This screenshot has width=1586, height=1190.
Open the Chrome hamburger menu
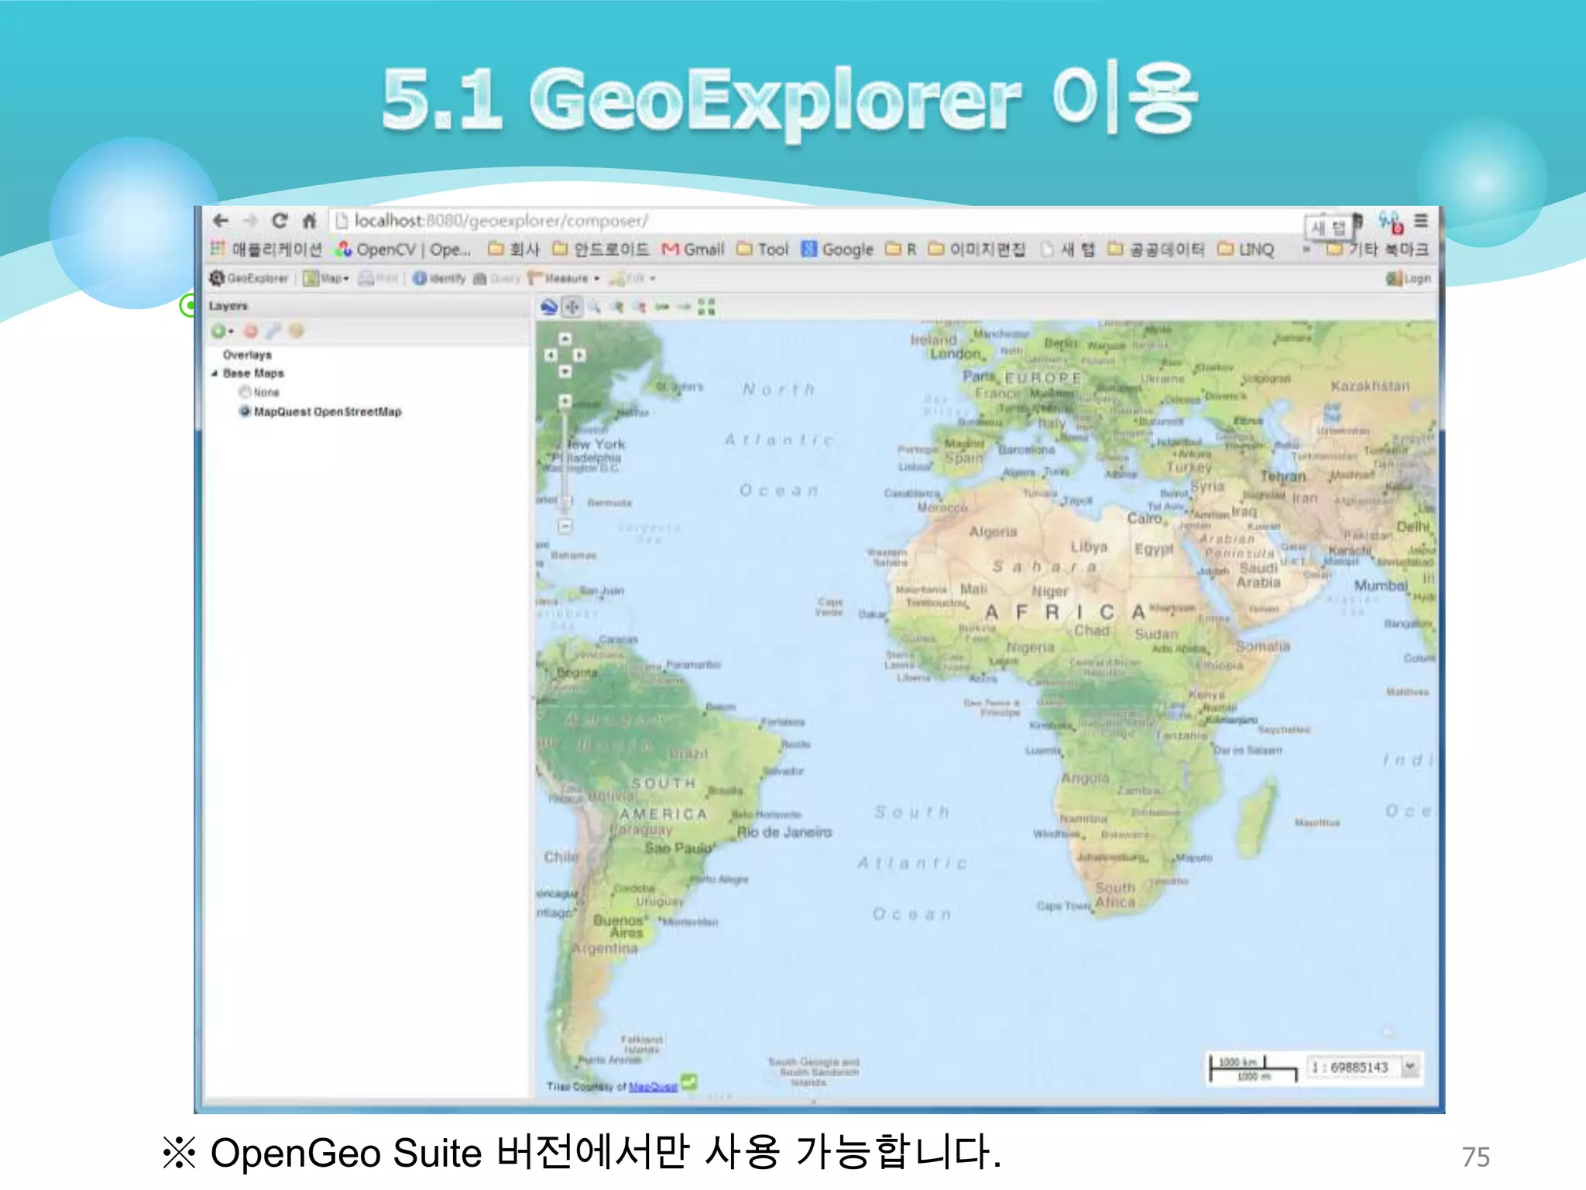click(x=1421, y=221)
